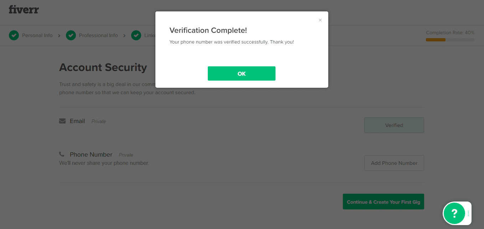Close the Verification Complete dialog with the X
484x229 pixels.
click(x=320, y=20)
